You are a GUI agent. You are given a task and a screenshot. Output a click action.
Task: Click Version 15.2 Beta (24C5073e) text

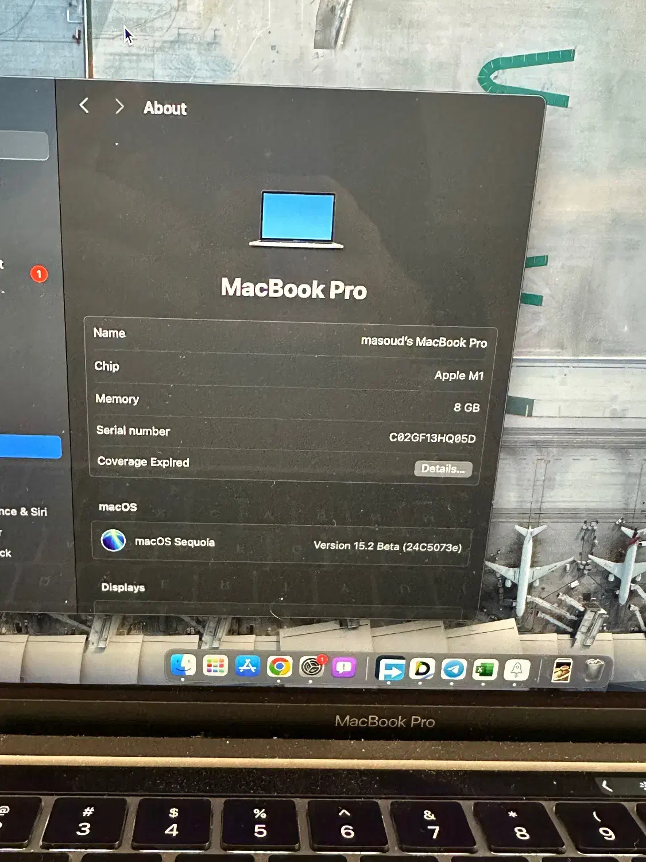point(388,547)
